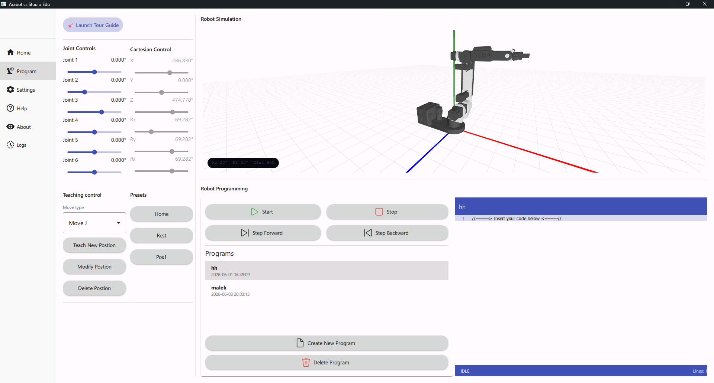Click the Z value 474.770°
Viewport: 714px width, 383px height.
[x=182, y=100]
